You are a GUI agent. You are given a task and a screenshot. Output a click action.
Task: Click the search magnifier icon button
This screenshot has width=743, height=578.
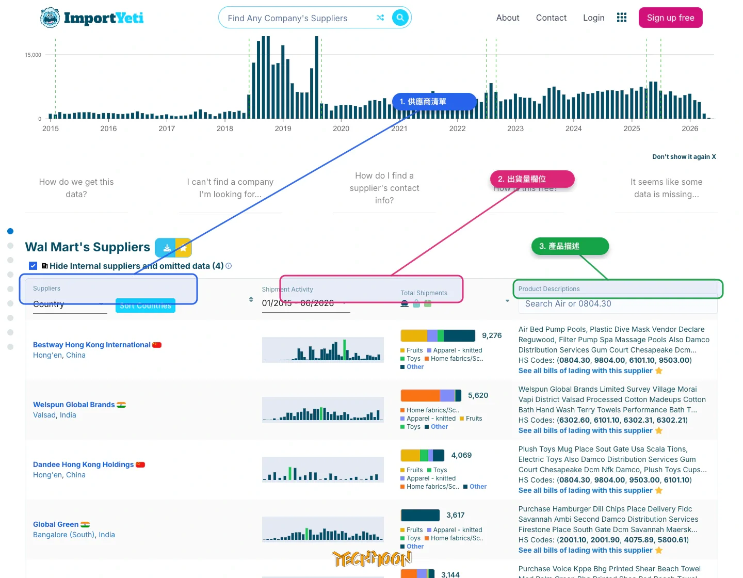pos(400,18)
